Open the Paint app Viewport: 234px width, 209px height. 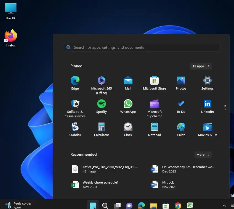click(181, 129)
